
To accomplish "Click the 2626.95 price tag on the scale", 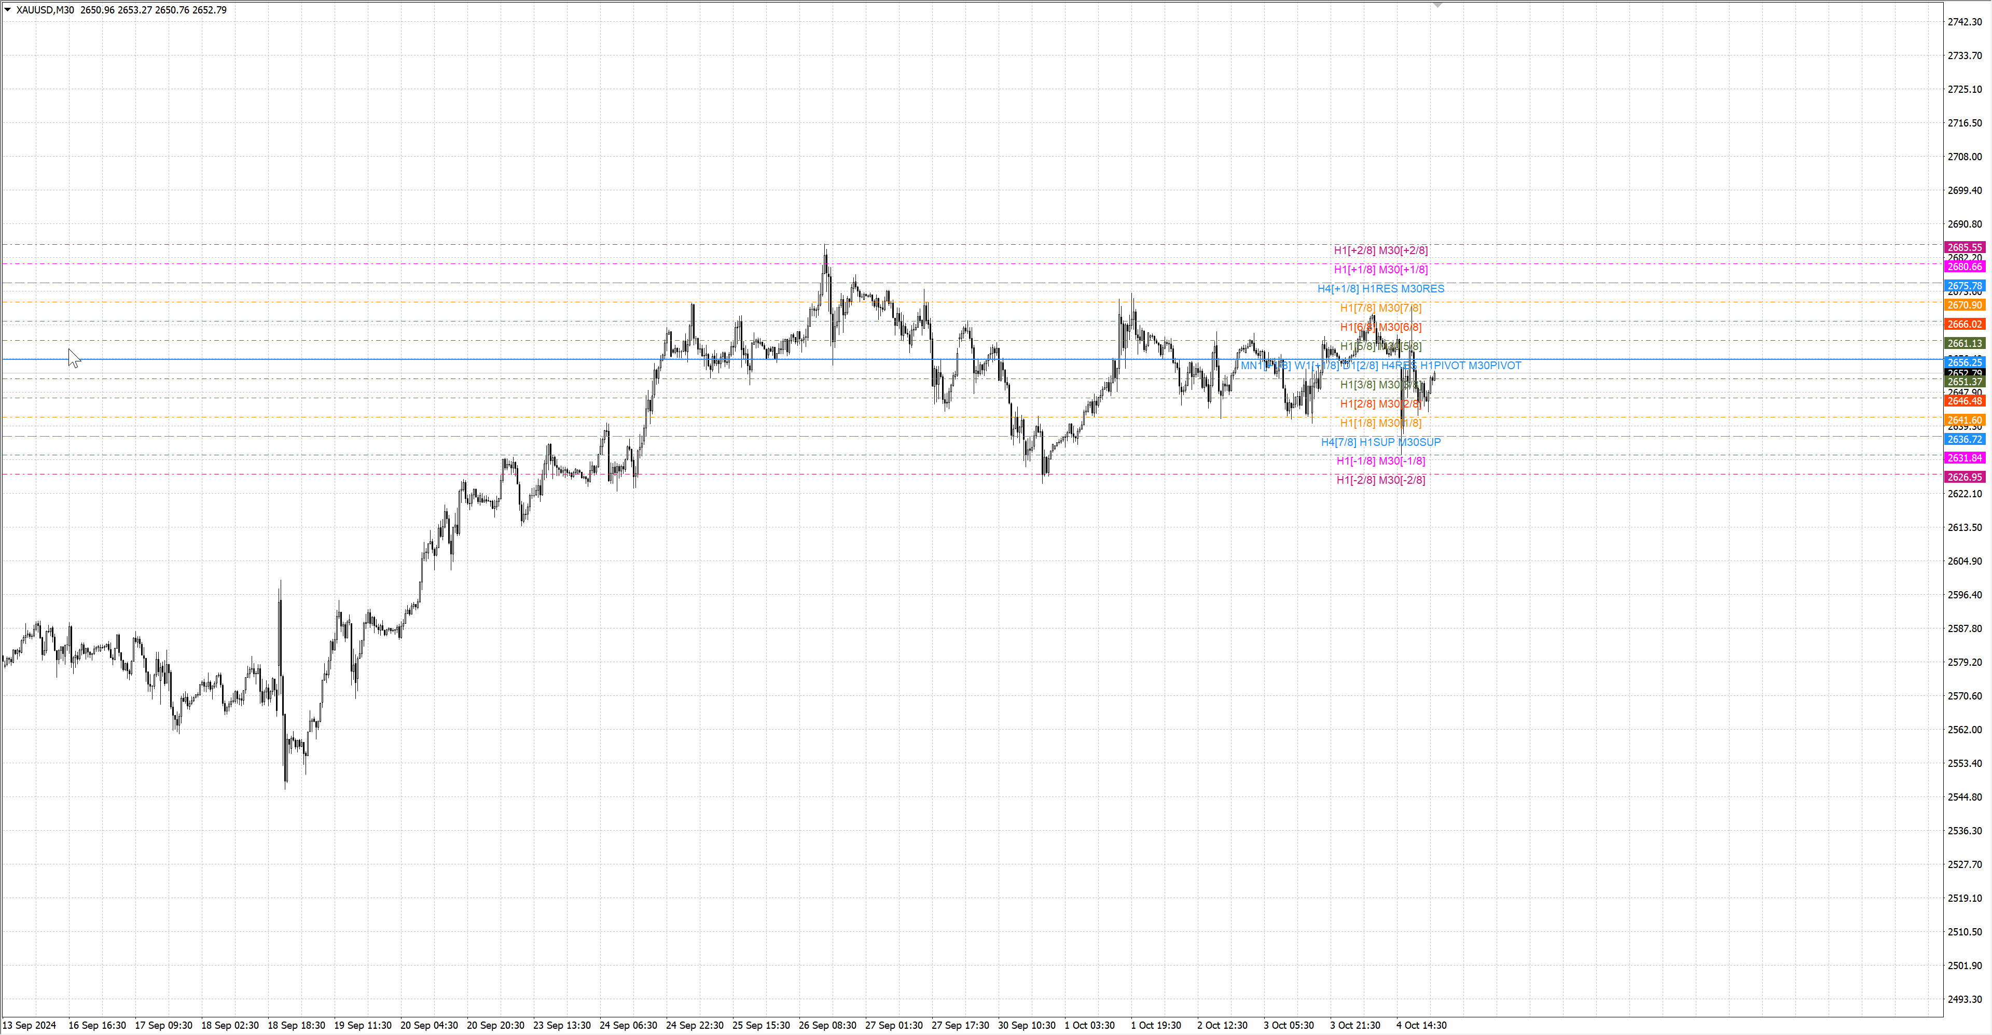I will [x=1964, y=477].
